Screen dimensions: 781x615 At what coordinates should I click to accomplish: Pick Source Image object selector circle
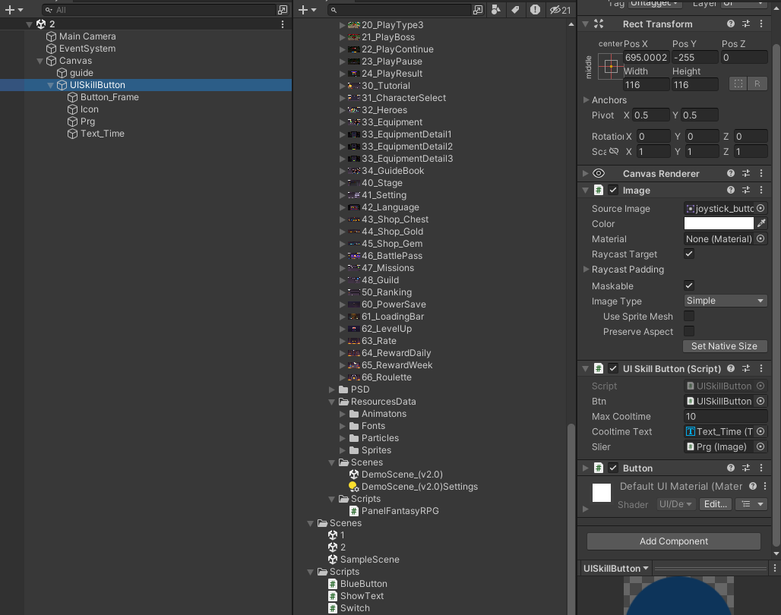(x=760, y=208)
